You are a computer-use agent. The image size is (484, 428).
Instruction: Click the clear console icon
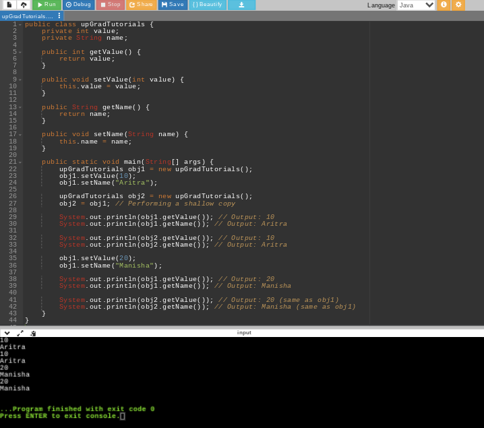(x=33, y=333)
